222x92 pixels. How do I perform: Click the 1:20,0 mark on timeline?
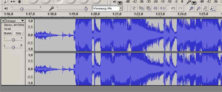[x=95, y=14]
